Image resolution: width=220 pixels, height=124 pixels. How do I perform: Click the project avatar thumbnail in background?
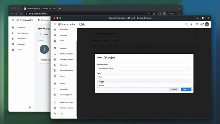[x=44, y=49]
